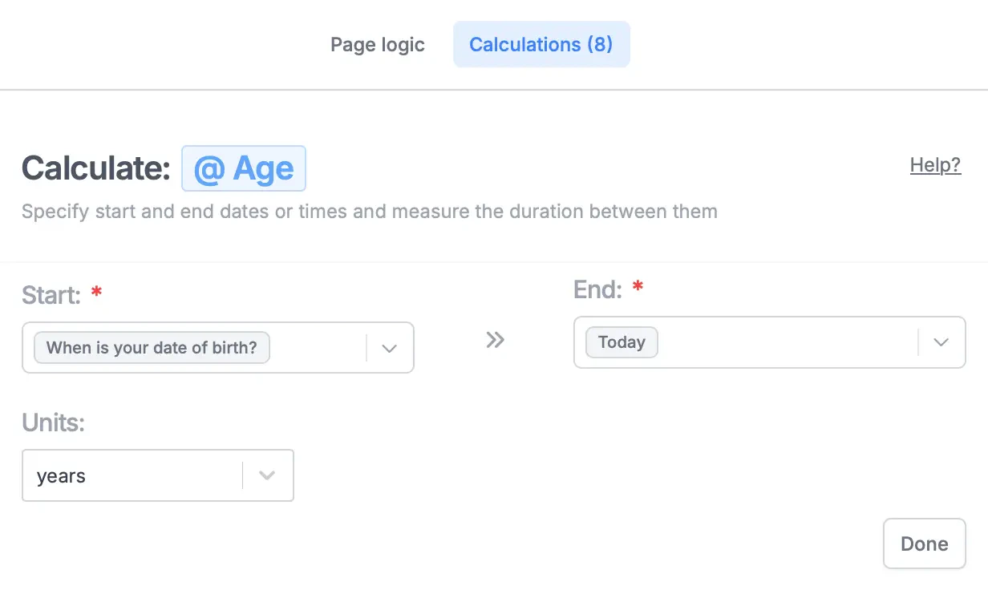Click the Done button
Screen dimensions: 988x590
(924, 544)
